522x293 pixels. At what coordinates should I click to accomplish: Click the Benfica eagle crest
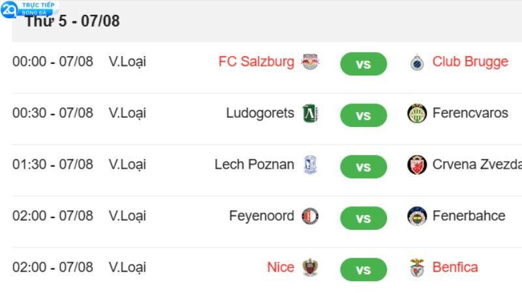(417, 268)
